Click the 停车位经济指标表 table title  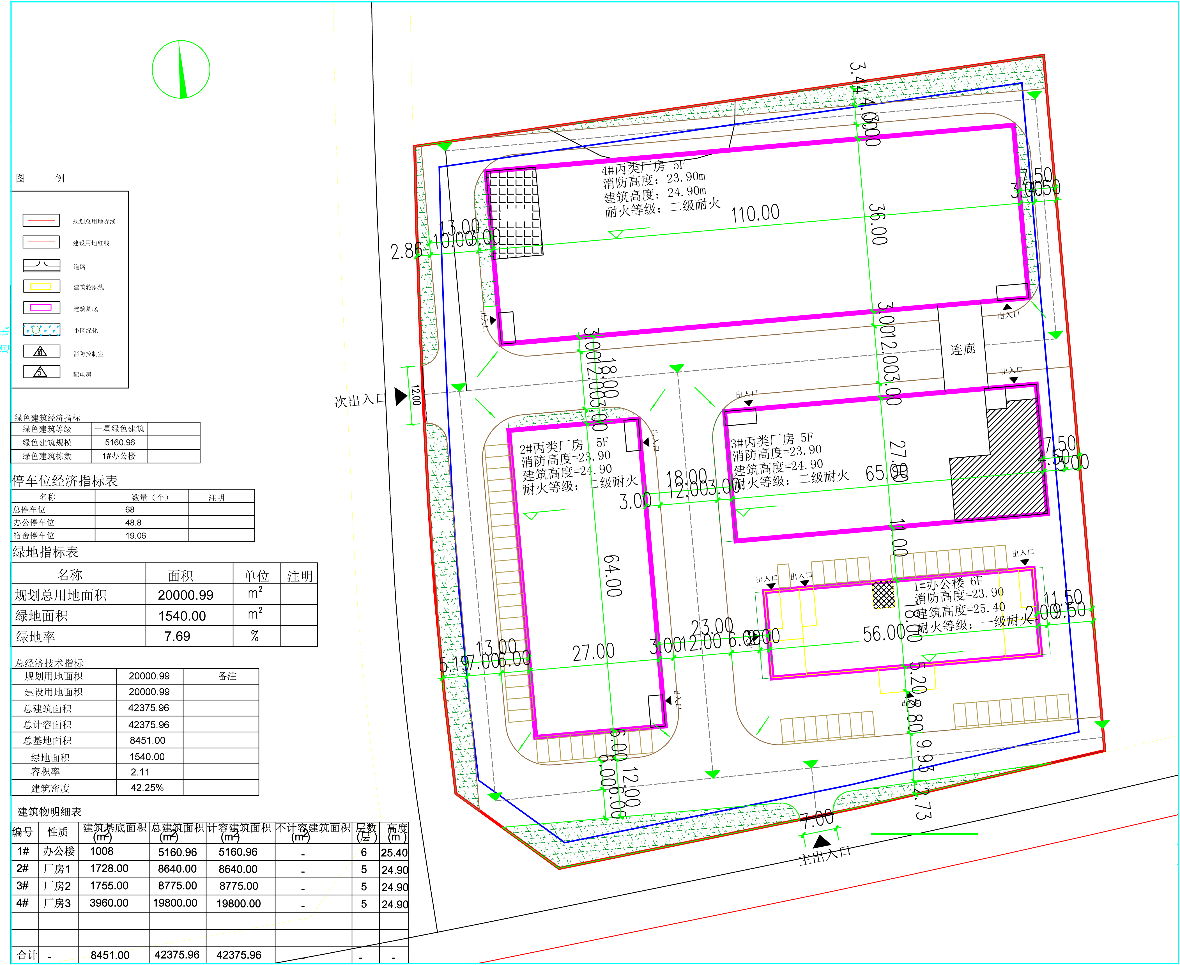point(65,481)
